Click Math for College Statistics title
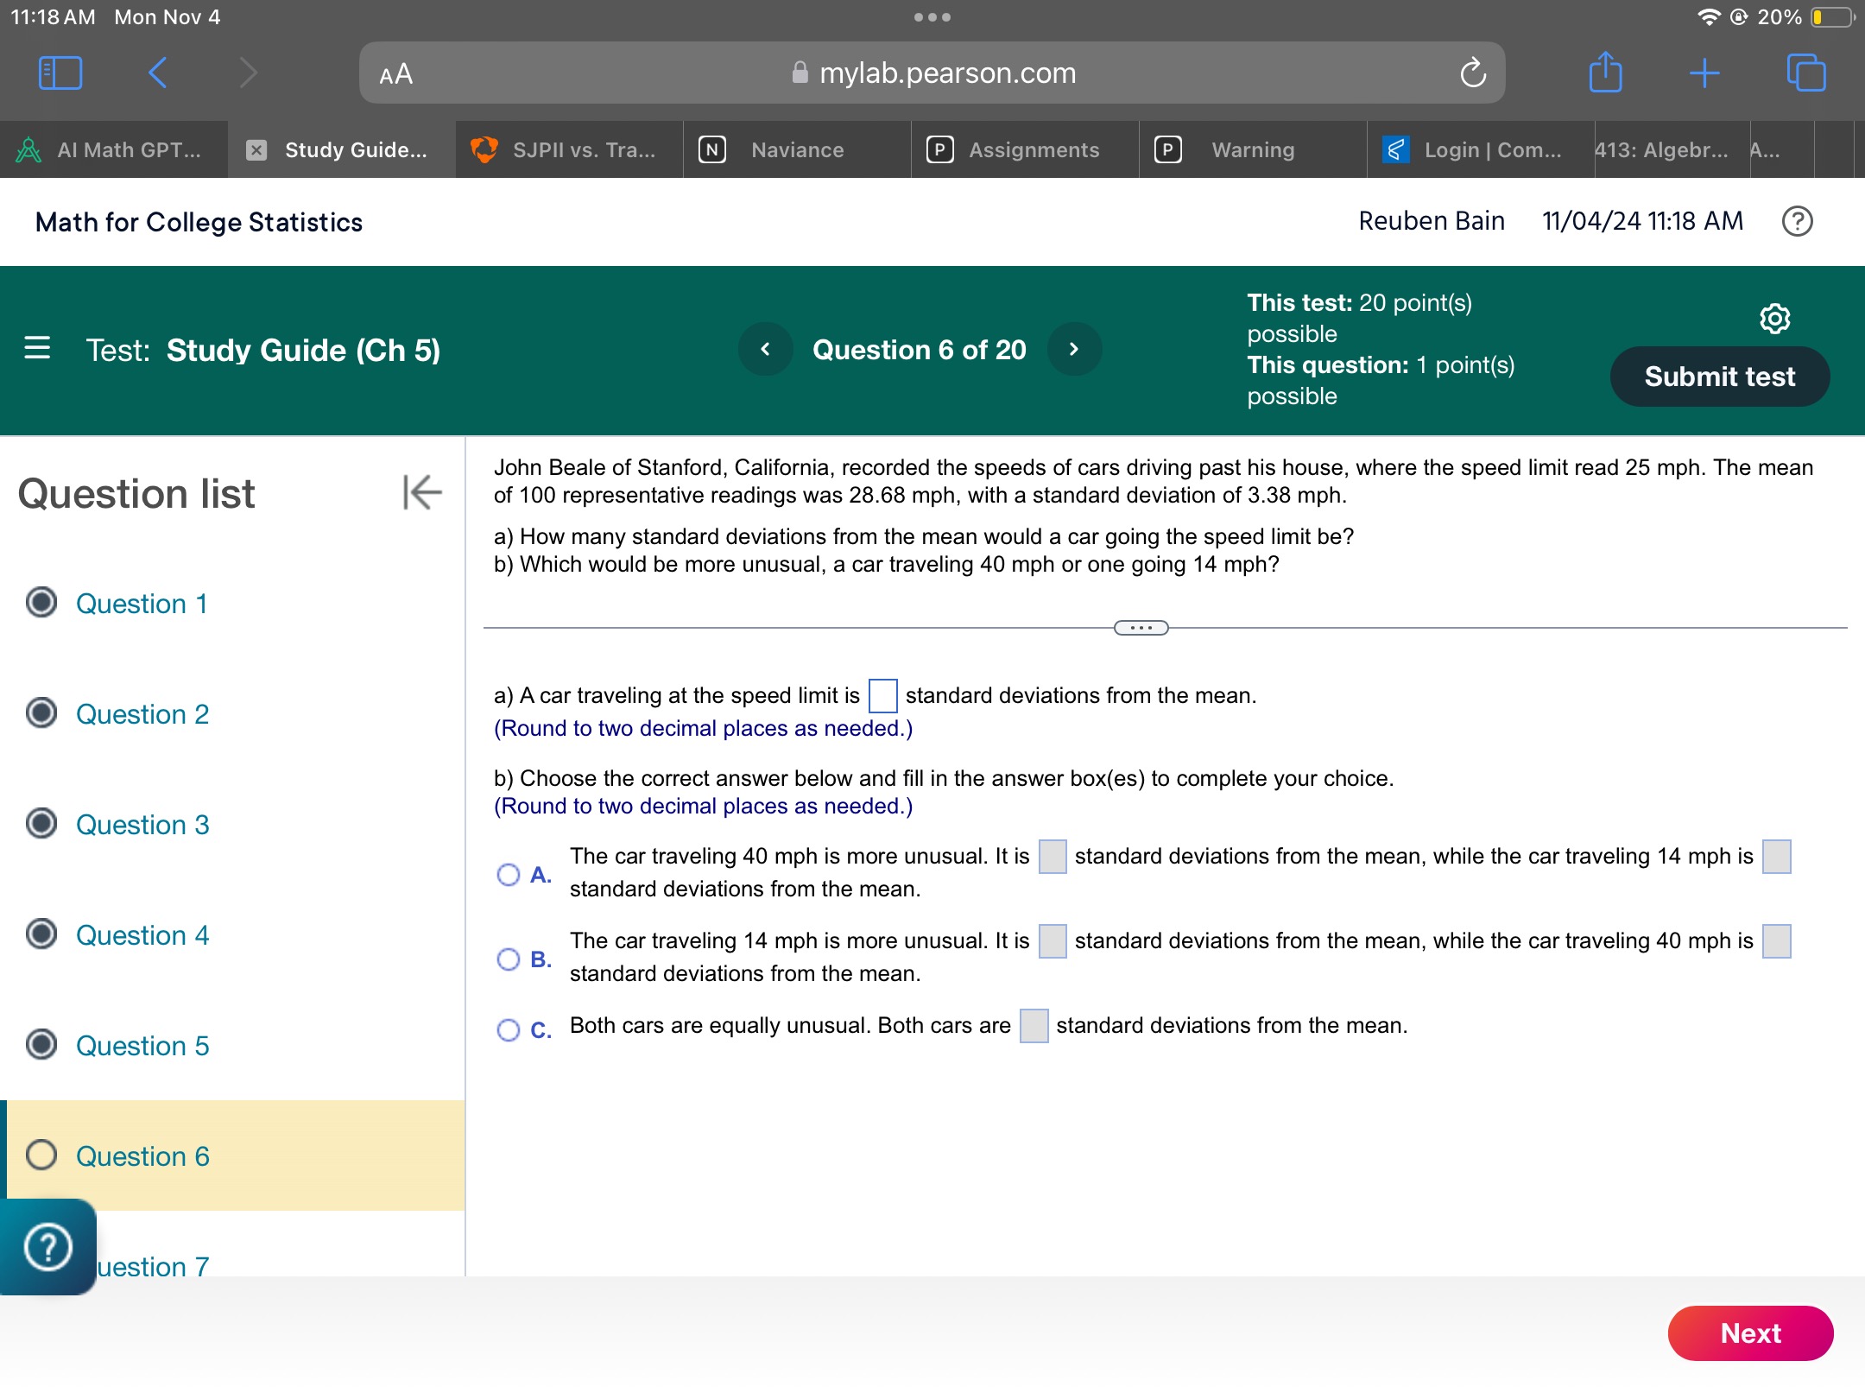Screen dimensions: 1865x1399 pos(199,223)
